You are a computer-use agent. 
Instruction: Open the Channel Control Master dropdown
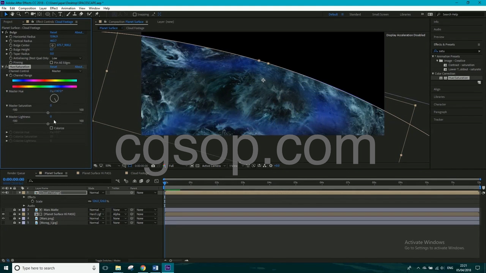coord(66,71)
